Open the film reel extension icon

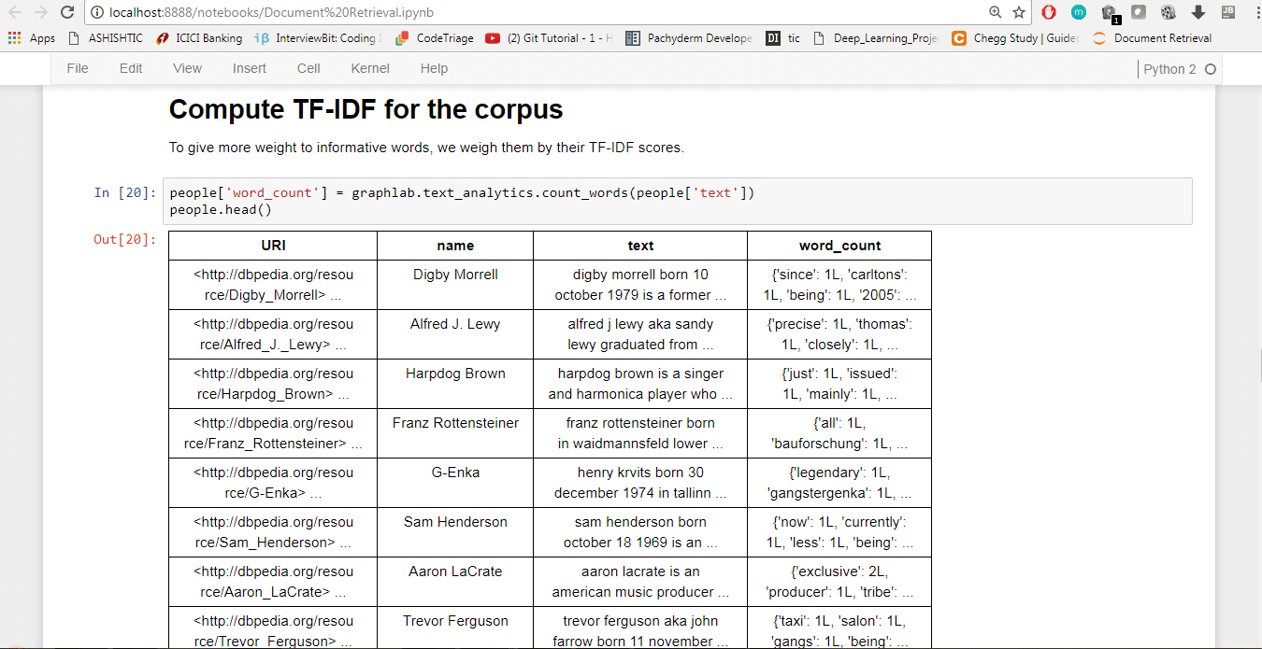1168,12
